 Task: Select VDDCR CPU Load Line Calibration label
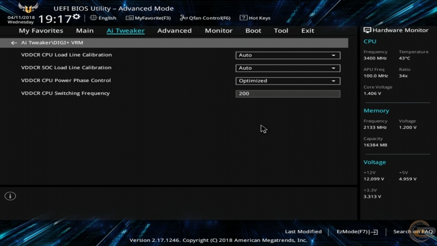(67, 55)
